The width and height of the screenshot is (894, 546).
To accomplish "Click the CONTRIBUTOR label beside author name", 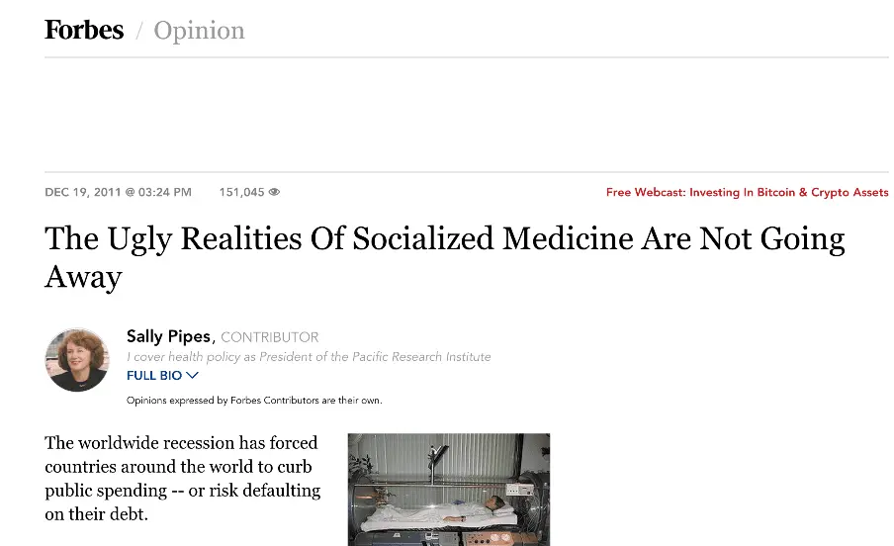I will click(270, 337).
